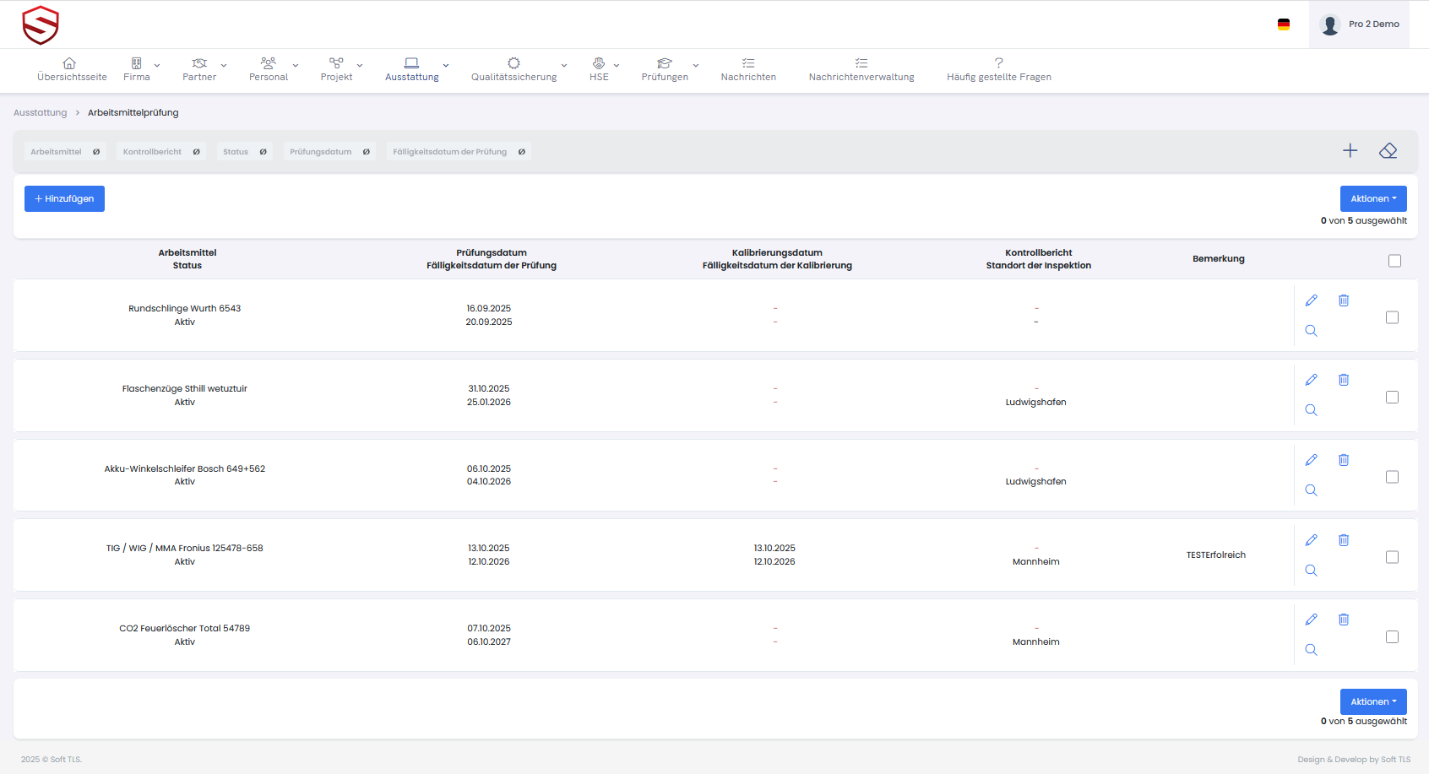This screenshot has height=774, width=1429.
Task: Open the German flag language selector
Action: tap(1283, 24)
